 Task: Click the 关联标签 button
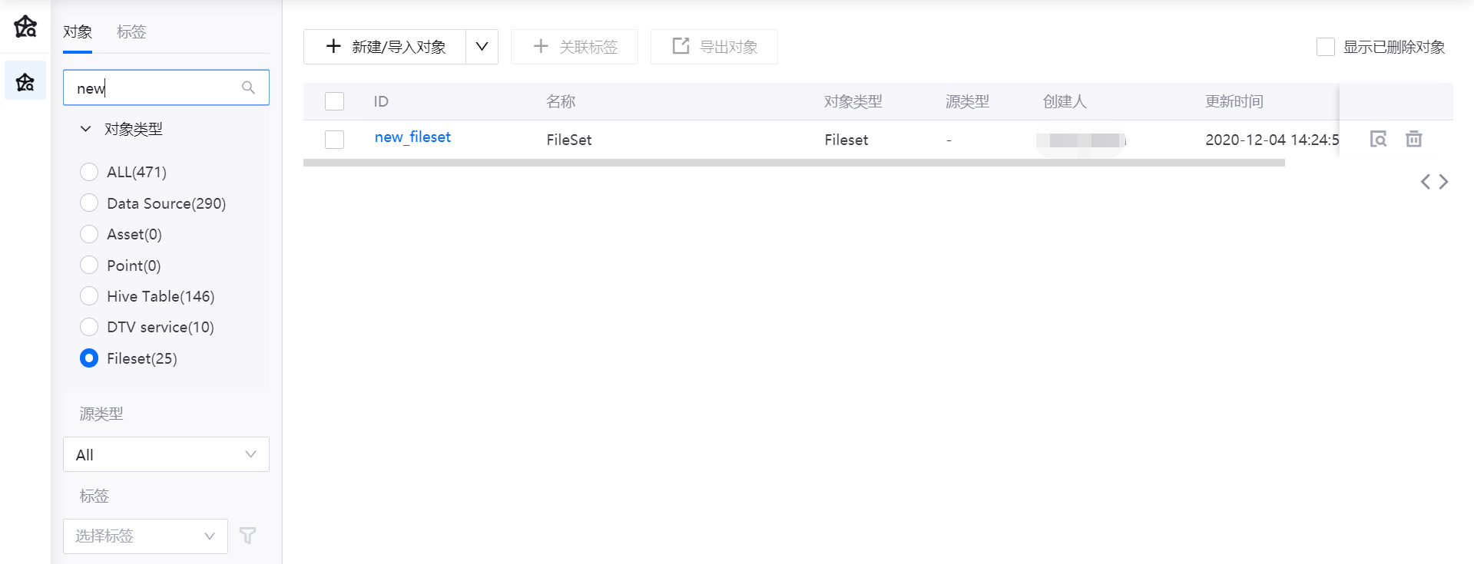(x=575, y=47)
